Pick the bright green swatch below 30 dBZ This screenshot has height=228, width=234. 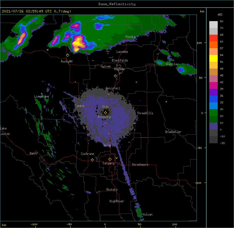213,113
